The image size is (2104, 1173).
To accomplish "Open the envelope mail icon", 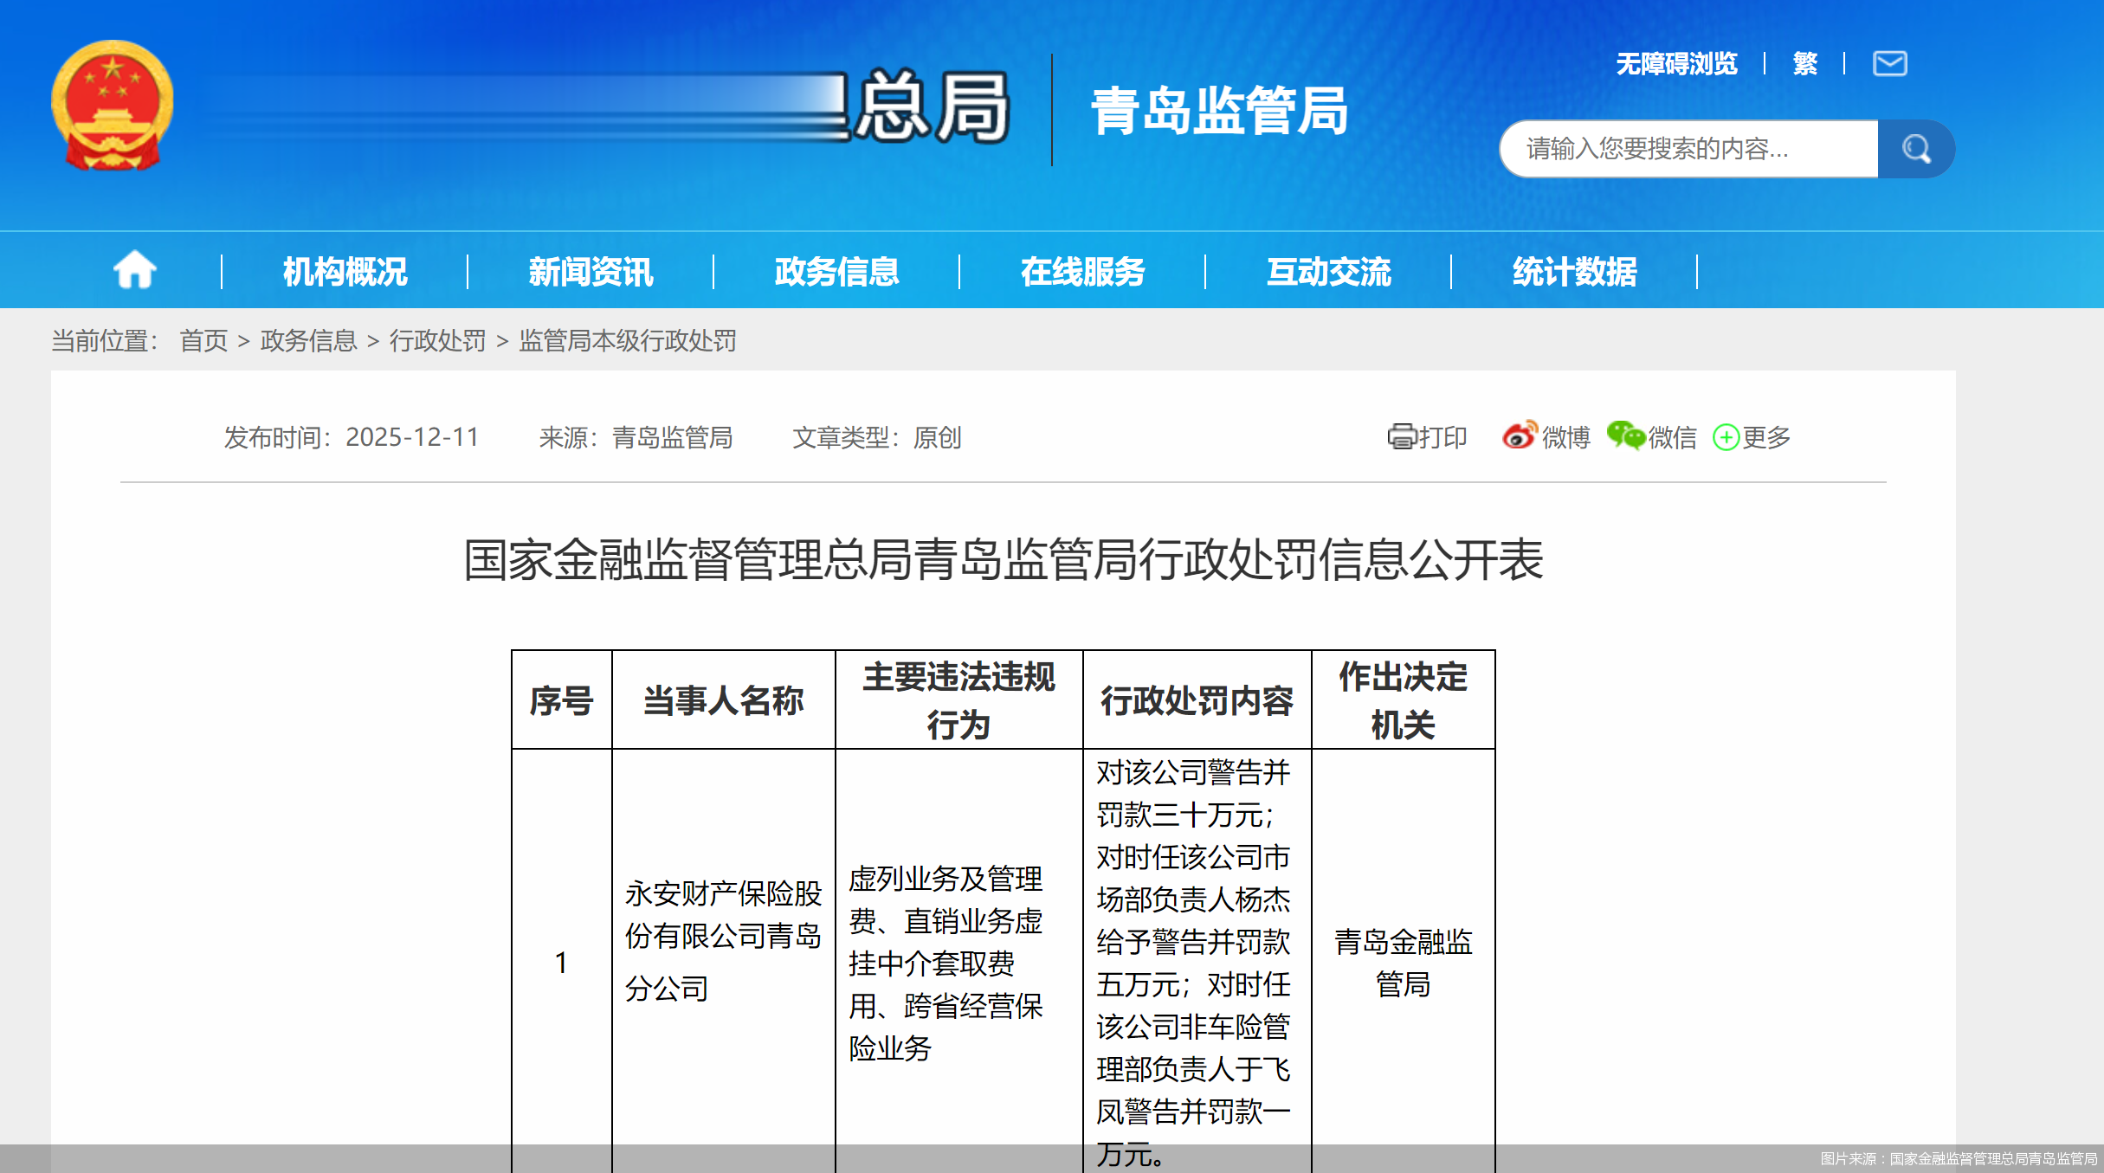I will [x=1889, y=63].
